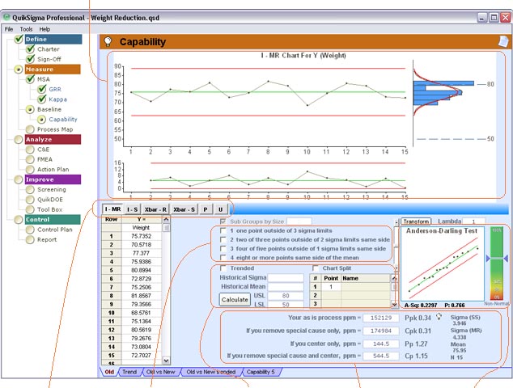Click the Historical Sigma input field

(x=286, y=277)
